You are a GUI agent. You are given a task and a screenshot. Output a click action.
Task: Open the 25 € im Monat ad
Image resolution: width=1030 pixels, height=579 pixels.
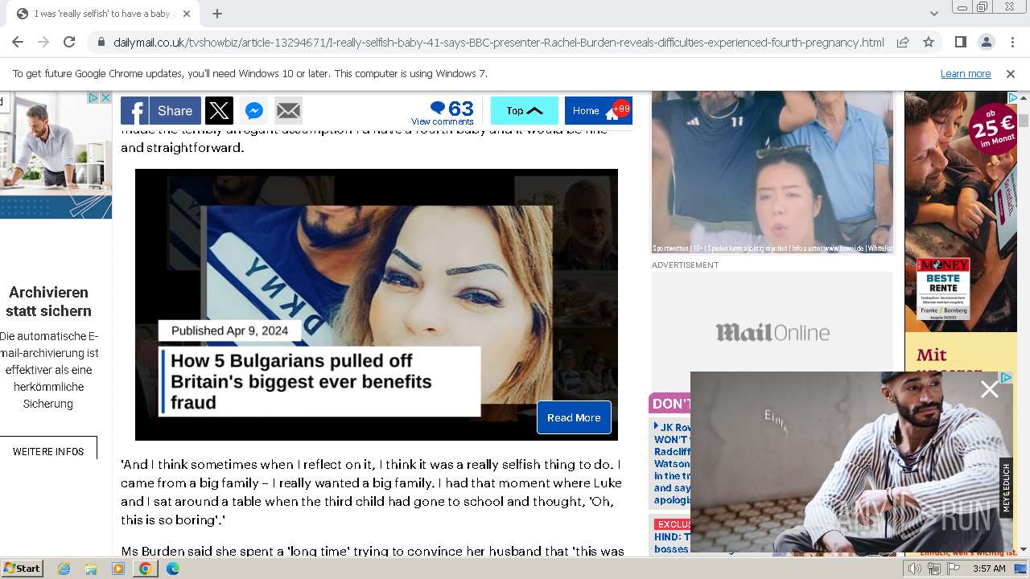961,211
